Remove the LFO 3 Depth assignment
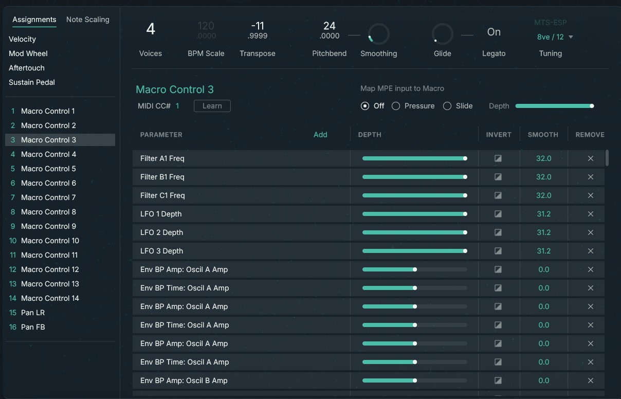The height and width of the screenshot is (399, 621). [x=590, y=251]
